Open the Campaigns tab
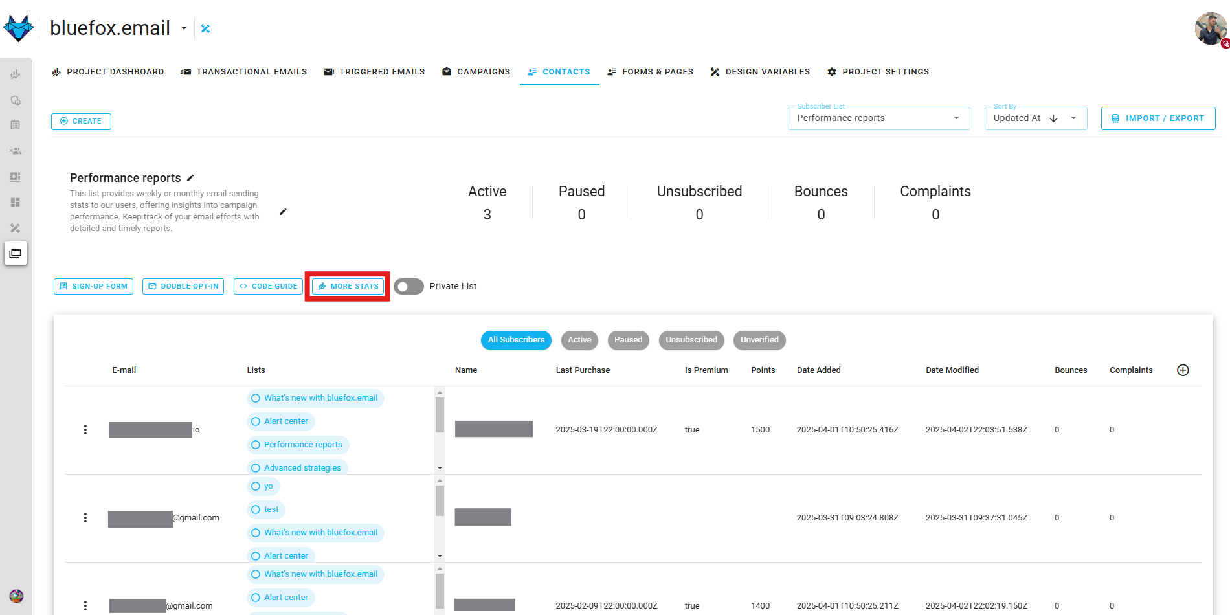Image resolution: width=1230 pixels, height=615 pixels. click(476, 72)
